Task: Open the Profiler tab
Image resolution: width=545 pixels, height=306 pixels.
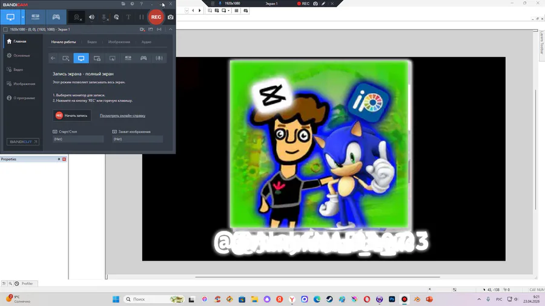Action: click(x=24, y=284)
